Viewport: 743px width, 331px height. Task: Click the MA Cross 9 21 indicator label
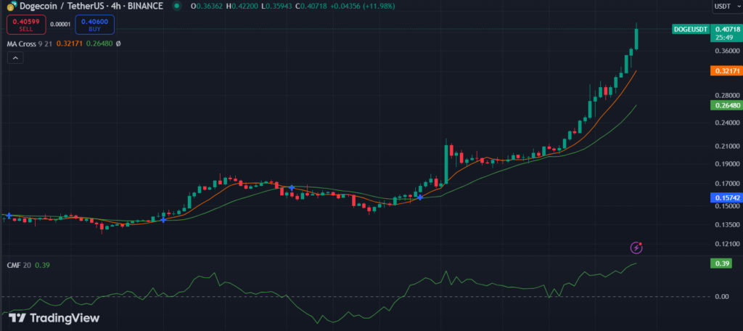tap(29, 44)
